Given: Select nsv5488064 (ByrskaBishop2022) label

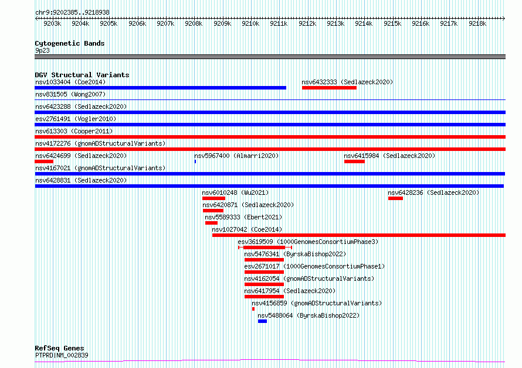Looking at the screenshot, I should pos(309,315).
